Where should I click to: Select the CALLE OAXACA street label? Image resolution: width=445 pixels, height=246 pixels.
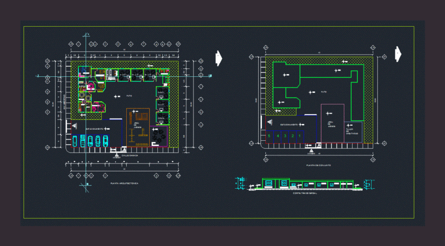130,156
